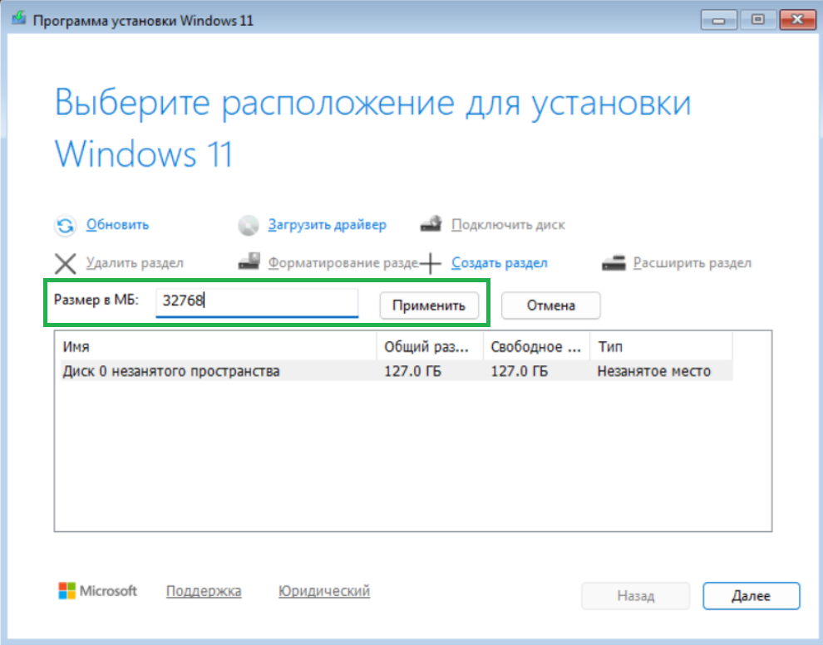
Task: Open the Обновить link
Action: point(117,225)
